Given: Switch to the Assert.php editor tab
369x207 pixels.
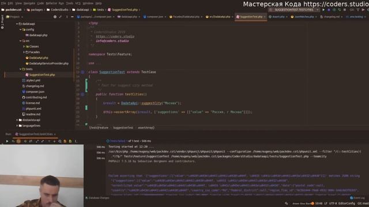Looking at the screenshot, I should 278,17.
